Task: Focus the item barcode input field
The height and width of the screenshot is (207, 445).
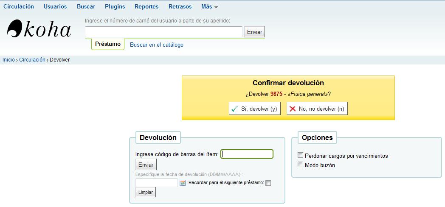Action: click(x=247, y=154)
